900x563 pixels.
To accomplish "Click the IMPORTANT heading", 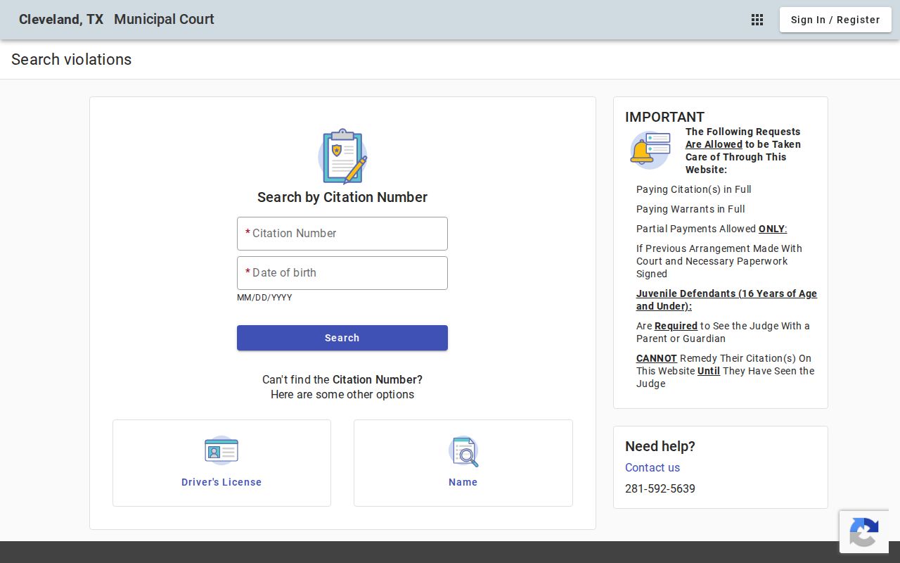I will point(664,117).
